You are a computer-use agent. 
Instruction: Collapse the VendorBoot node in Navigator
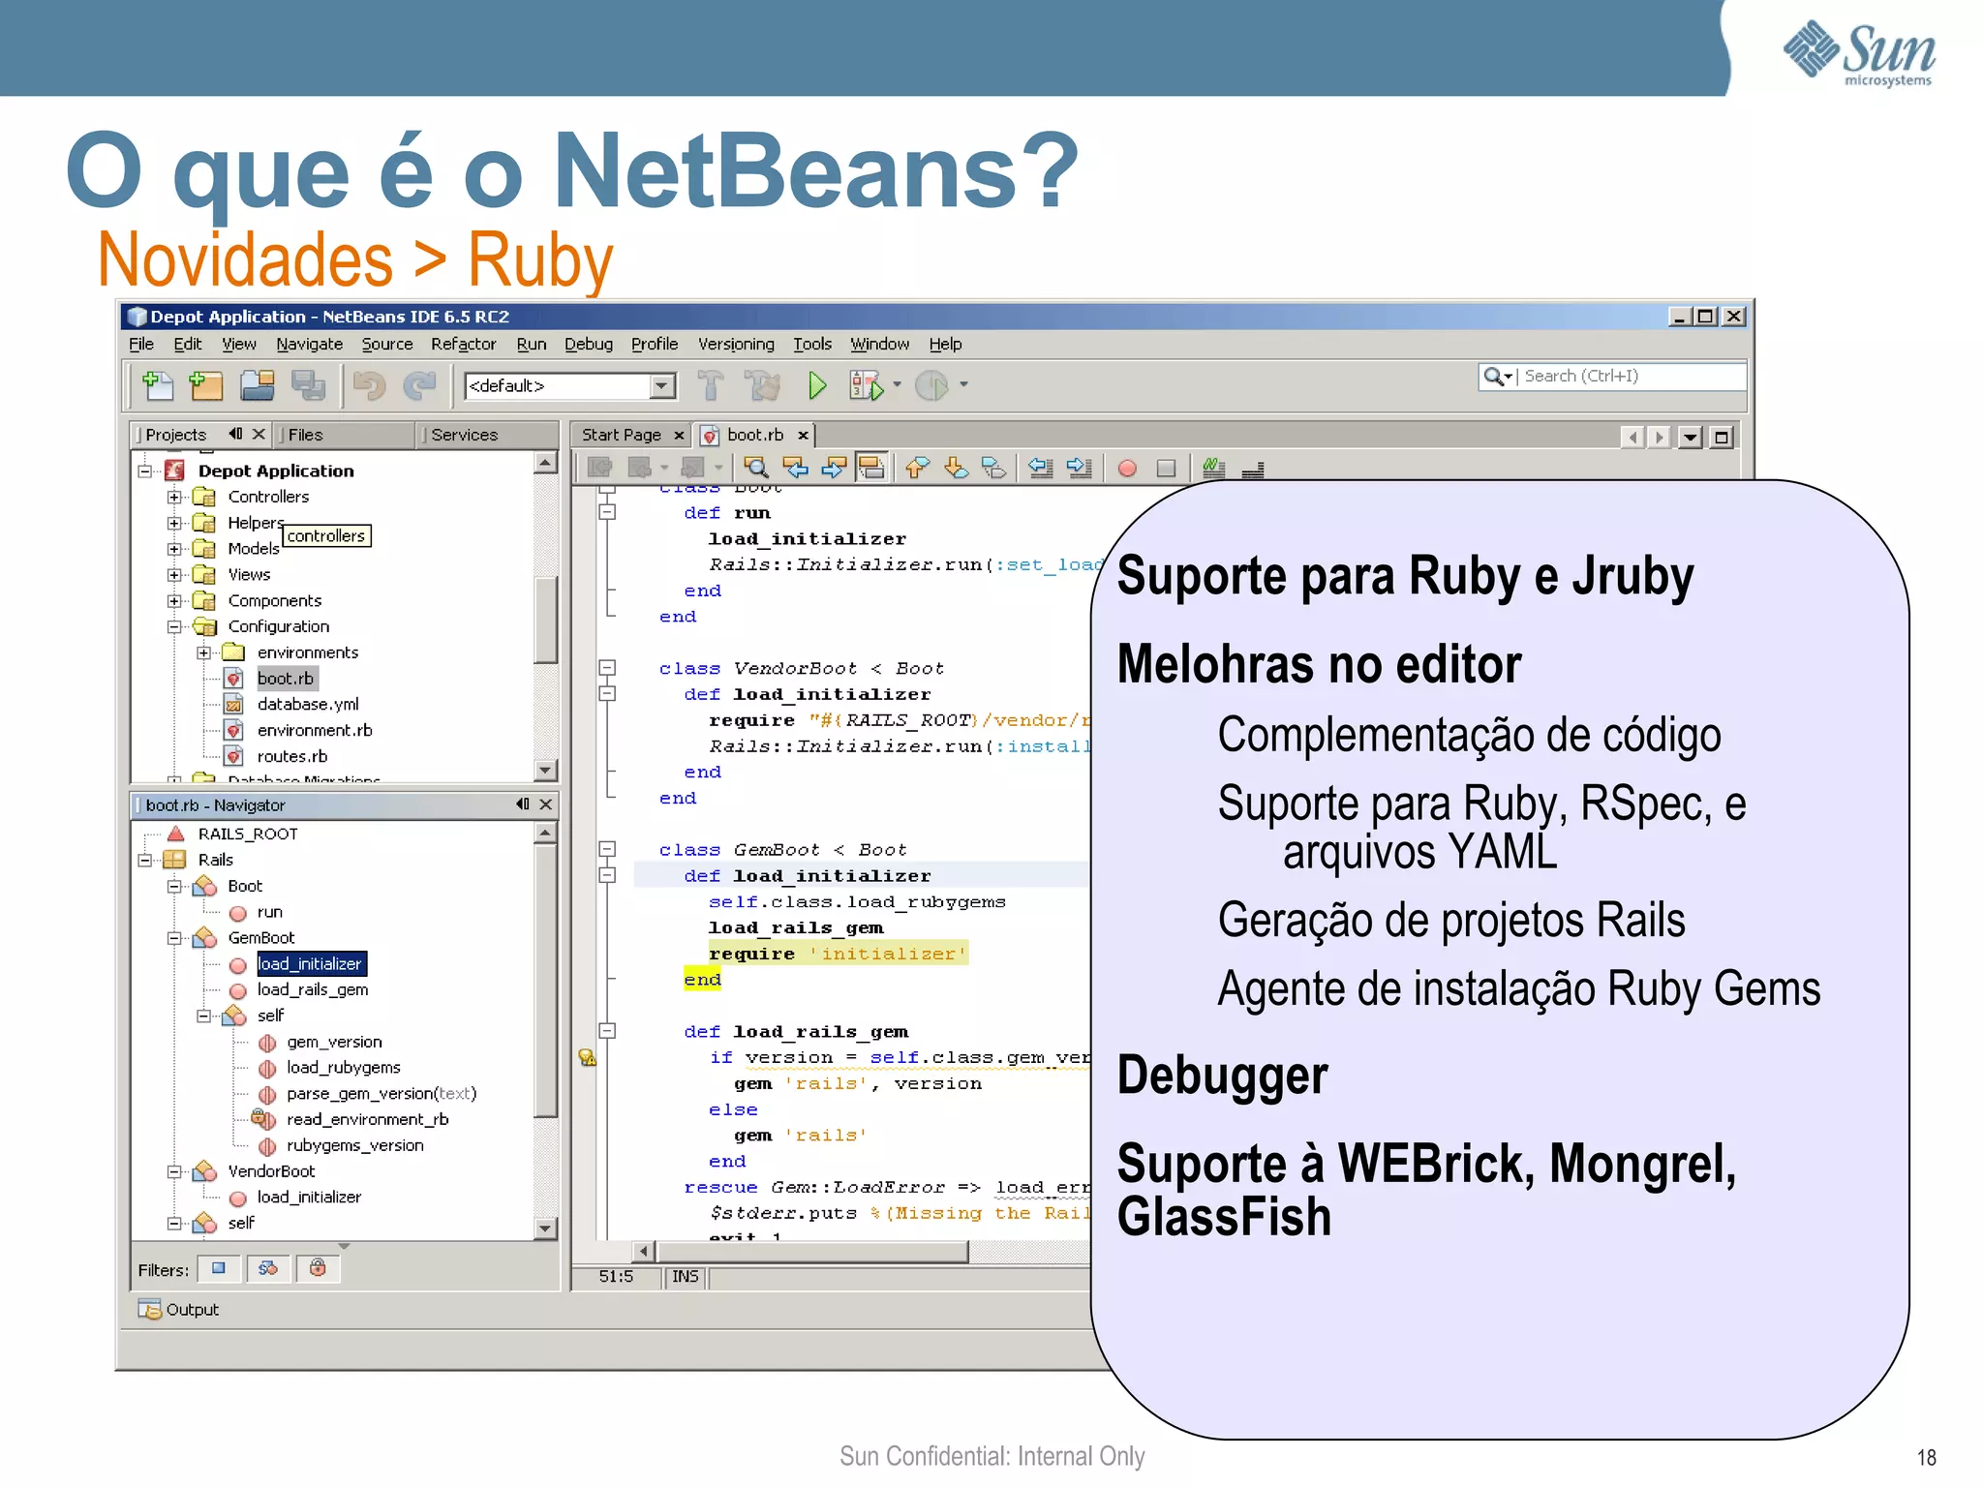pos(174,1171)
